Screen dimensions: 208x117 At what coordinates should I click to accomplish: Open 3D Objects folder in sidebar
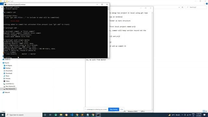(9, 66)
